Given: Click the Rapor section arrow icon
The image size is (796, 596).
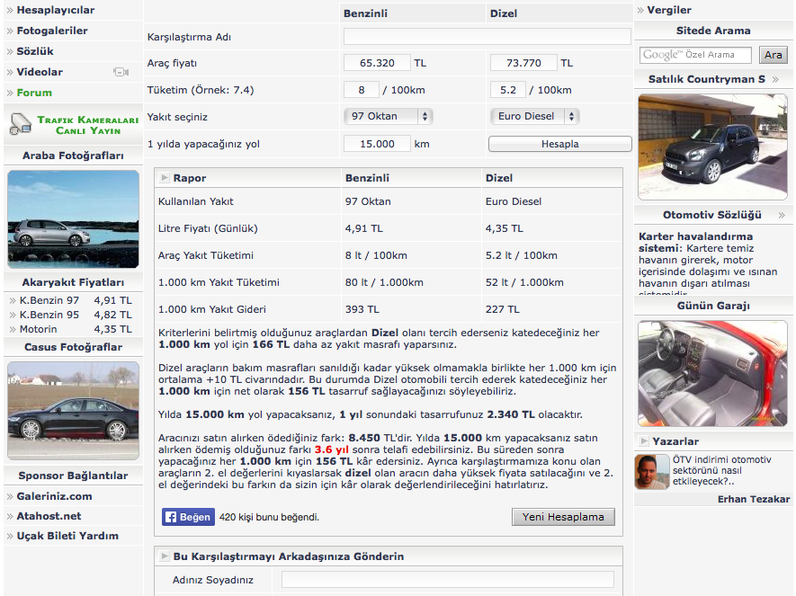Looking at the screenshot, I should (x=163, y=178).
